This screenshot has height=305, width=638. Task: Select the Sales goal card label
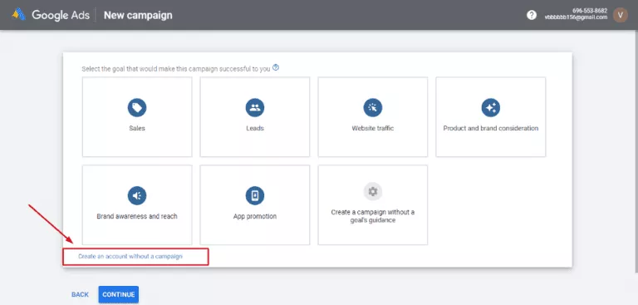[x=137, y=128]
